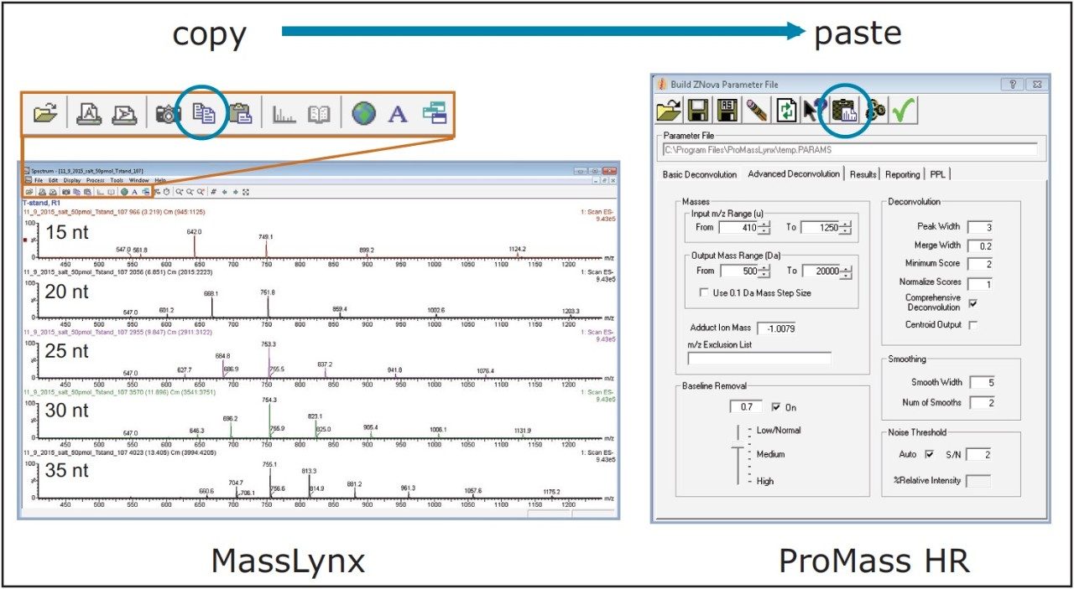
Task: Click the green check mark icon in ProMass
Action: (905, 111)
